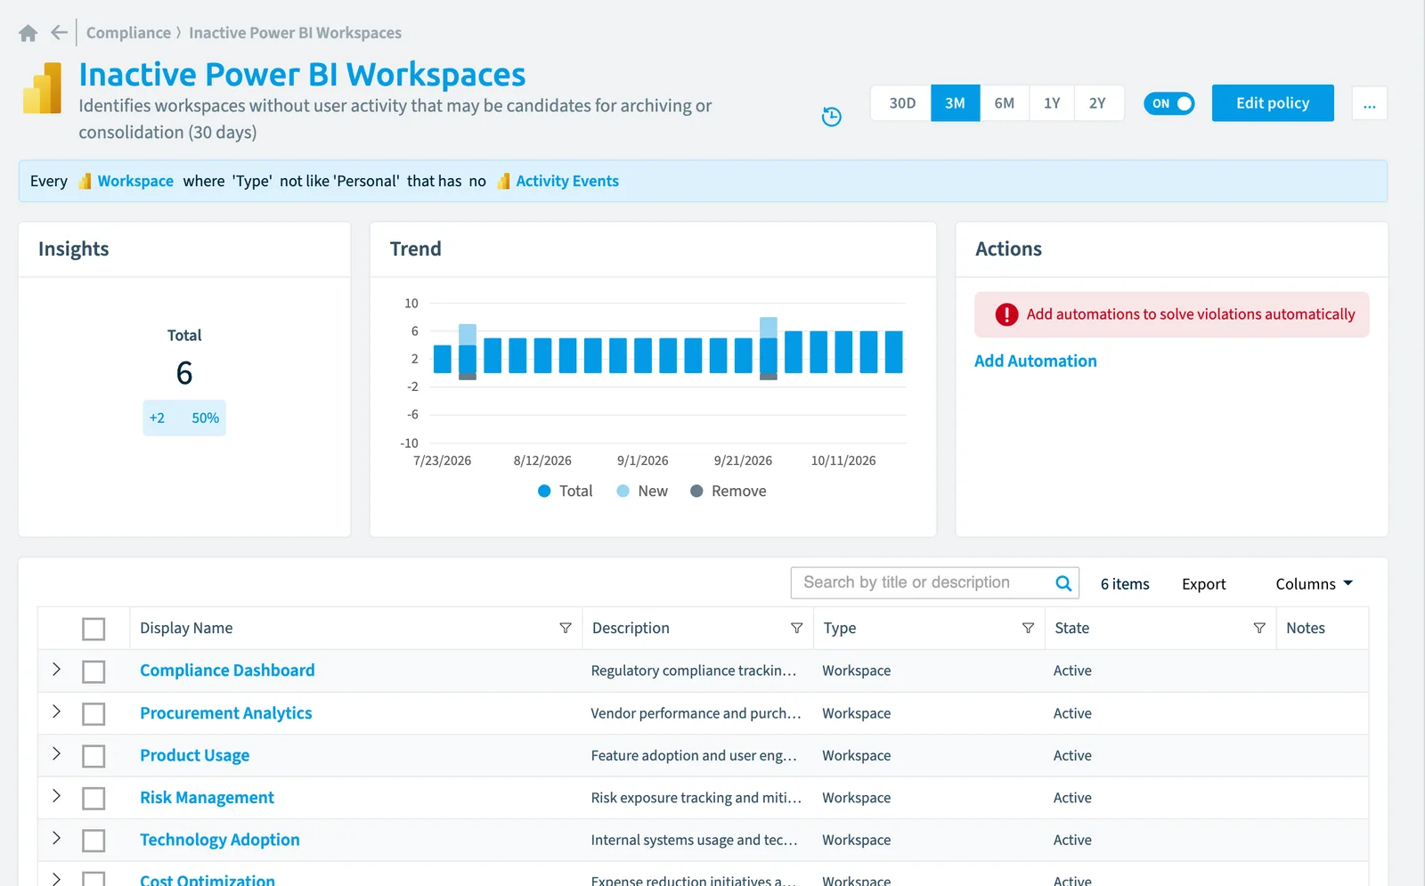Open State column filter icon
This screenshot has height=886, width=1425.
click(1259, 628)
